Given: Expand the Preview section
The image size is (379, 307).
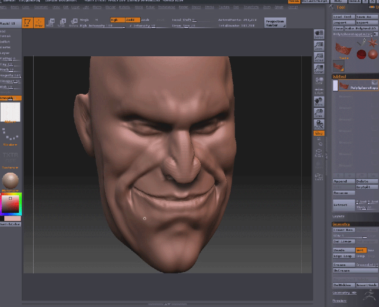Looking at the screenshot, I should [340, 300].
